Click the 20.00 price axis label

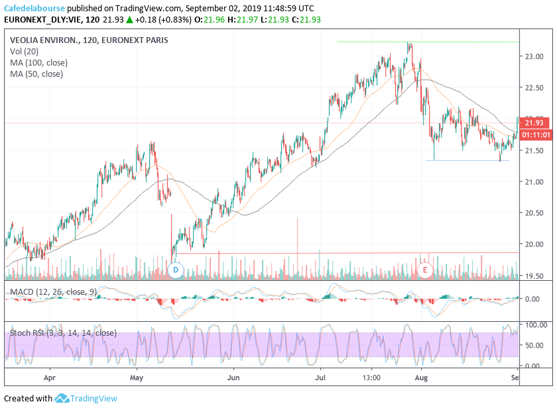point(534,244)
